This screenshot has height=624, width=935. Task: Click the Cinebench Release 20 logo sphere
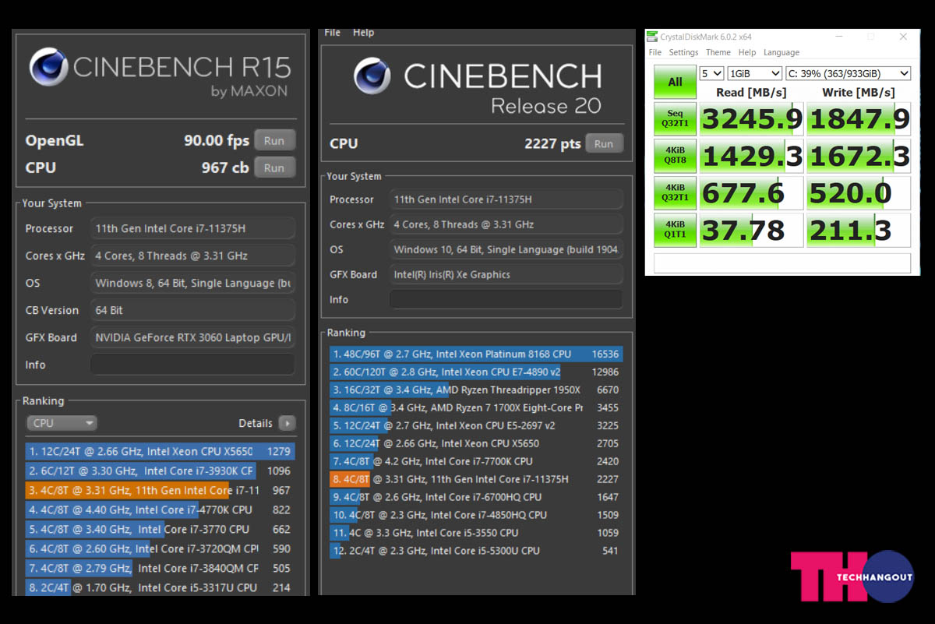pos(372,76)
